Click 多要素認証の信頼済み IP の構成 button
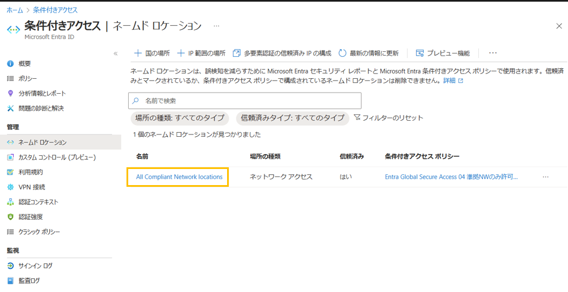The width and height of the screenshot is (568, 292). (x=282, y=53)
